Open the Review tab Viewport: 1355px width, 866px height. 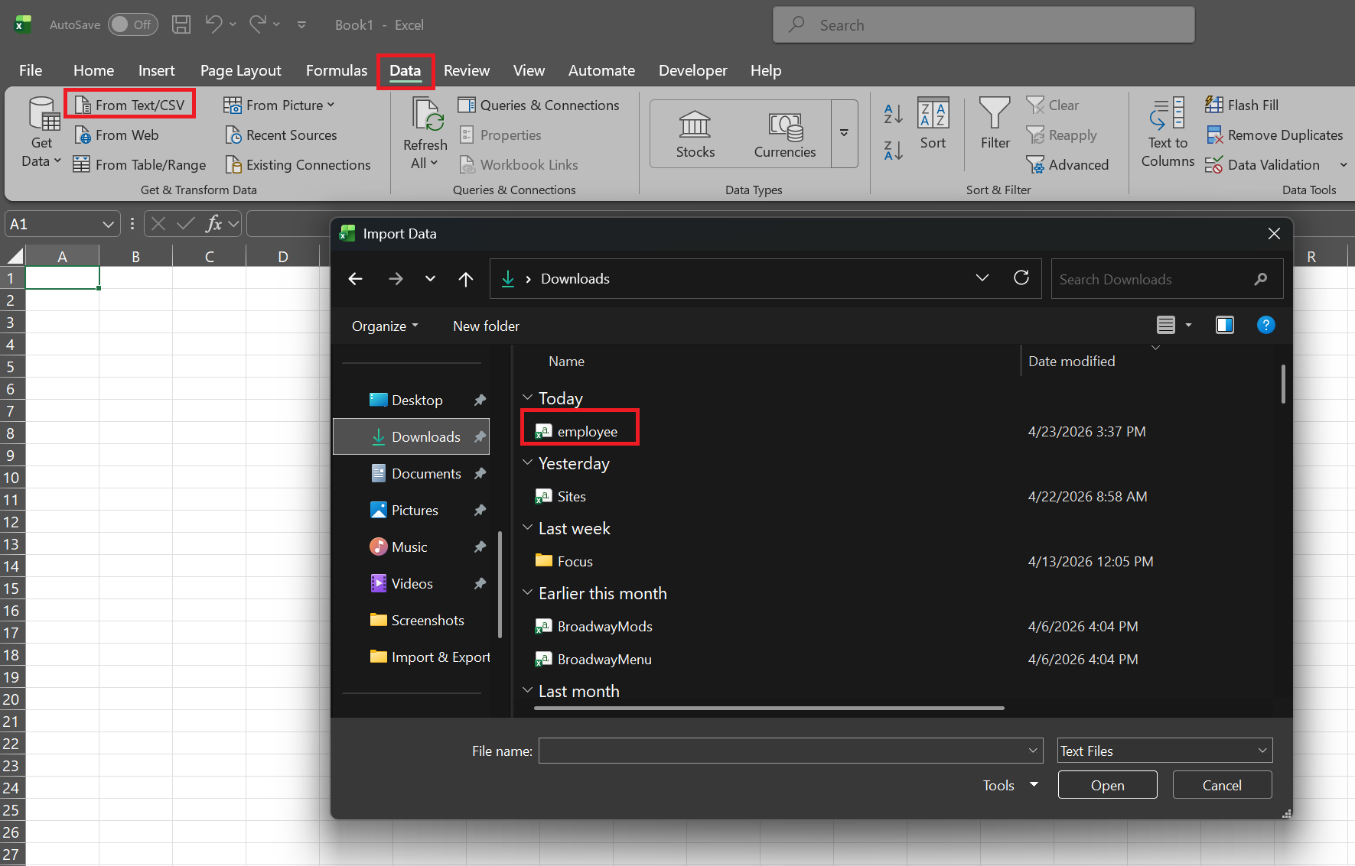coord(466,70)
